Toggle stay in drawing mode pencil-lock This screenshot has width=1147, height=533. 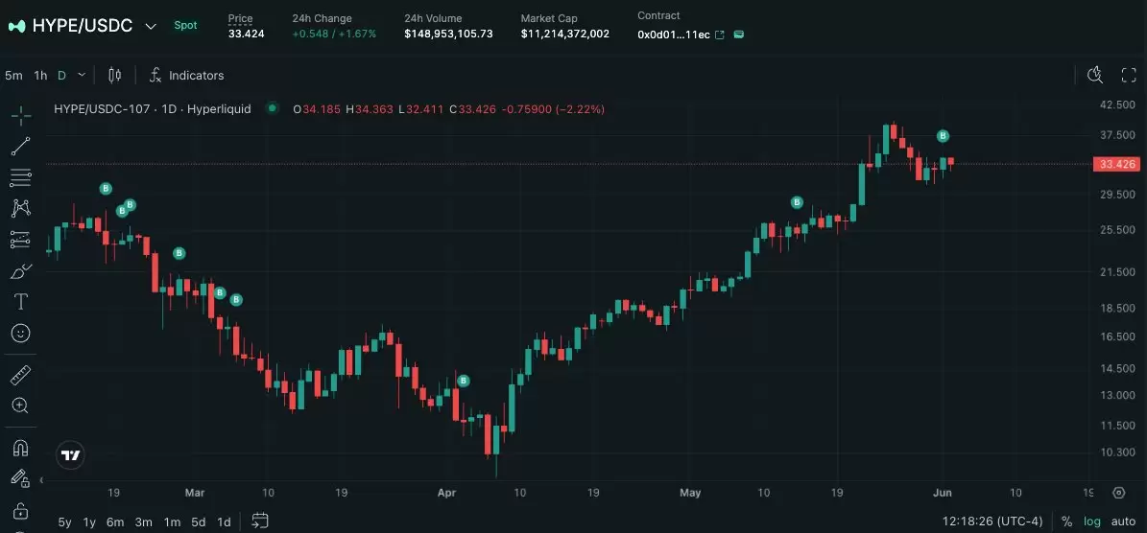tap(20, 478)
